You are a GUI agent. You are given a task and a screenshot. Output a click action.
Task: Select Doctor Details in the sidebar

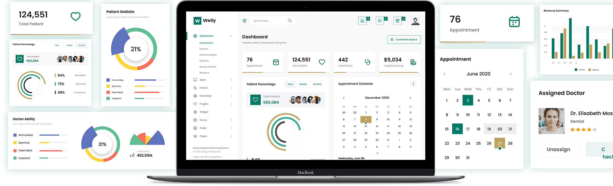pos(208,67)
